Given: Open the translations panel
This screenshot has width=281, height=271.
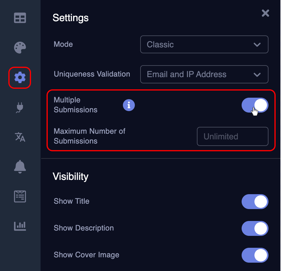Looking at the screenshot, I should click(x=20, y=137).
